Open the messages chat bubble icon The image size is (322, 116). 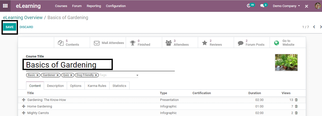coord(262,6)
